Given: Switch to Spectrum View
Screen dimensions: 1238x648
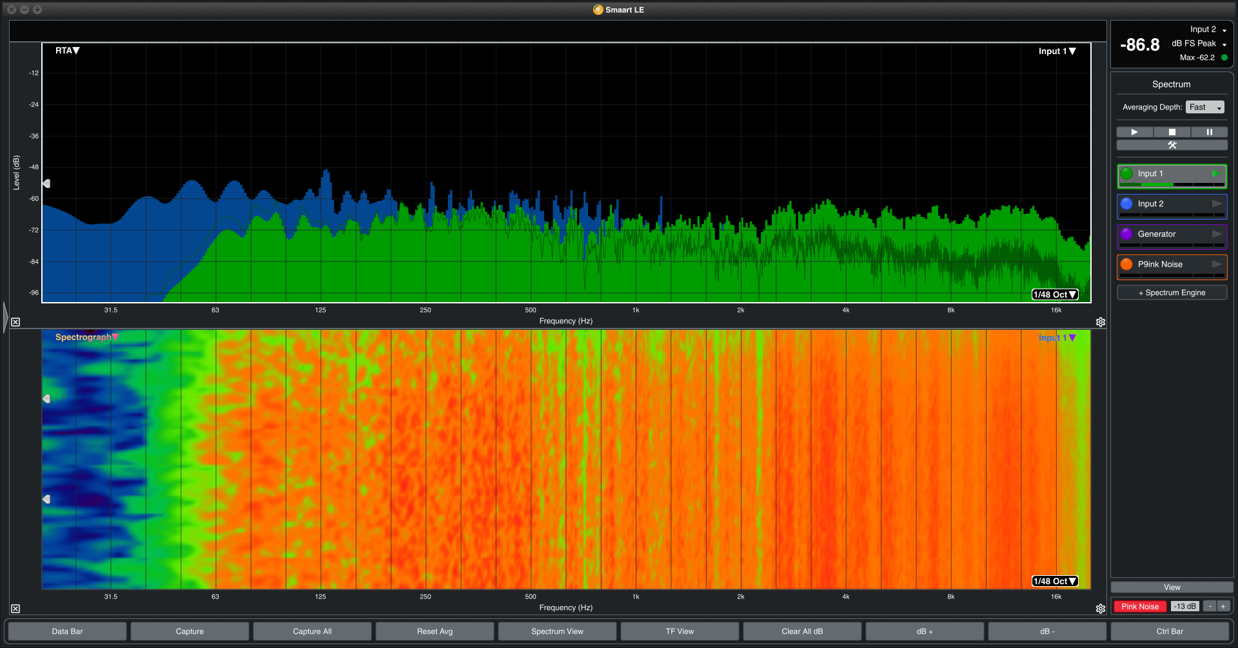Looking at the screenshot, I should [x=557, y=631].
